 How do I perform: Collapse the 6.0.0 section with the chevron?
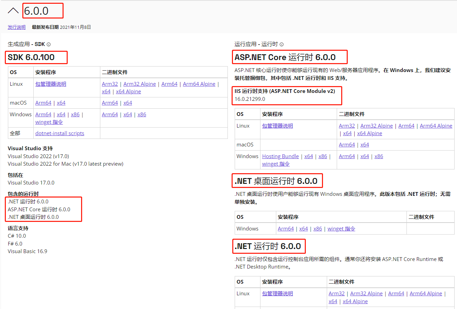coord(13,11)
